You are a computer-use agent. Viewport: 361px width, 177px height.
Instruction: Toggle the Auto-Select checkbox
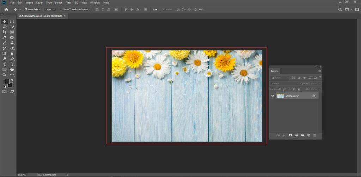[26, 10]
